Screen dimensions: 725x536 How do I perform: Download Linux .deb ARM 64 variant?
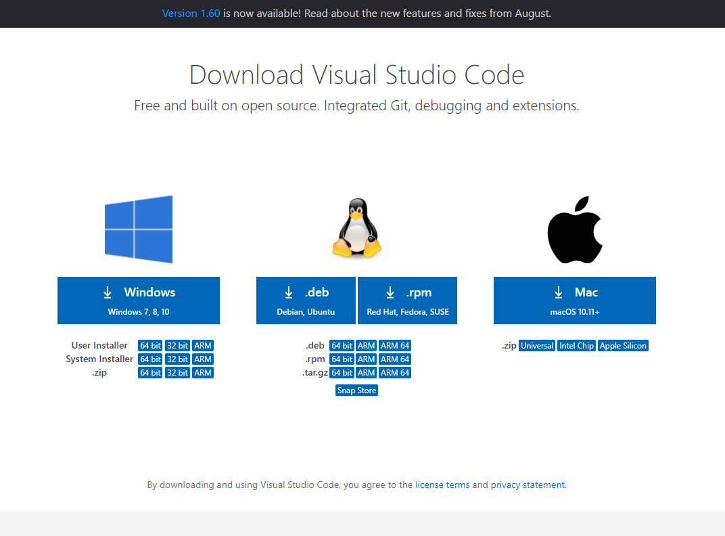pyautogui.click(x=395, y=346)
